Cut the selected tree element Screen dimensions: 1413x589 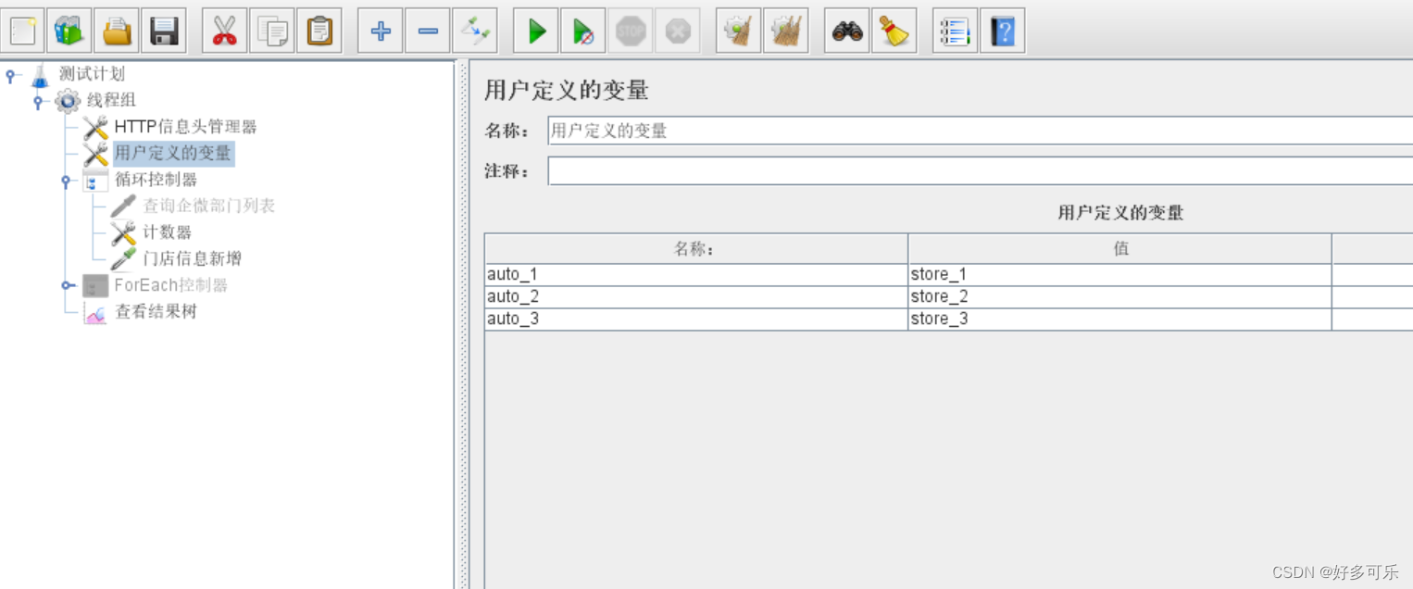(x=223, y=30)
